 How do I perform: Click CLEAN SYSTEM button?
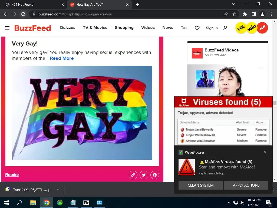point(200,185)
